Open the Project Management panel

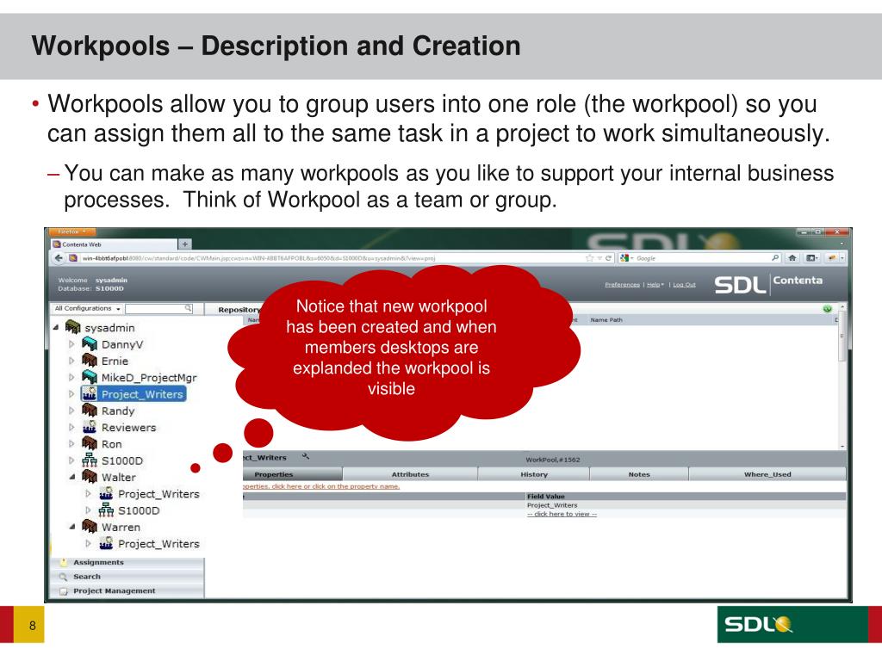[x=127, y=590]
